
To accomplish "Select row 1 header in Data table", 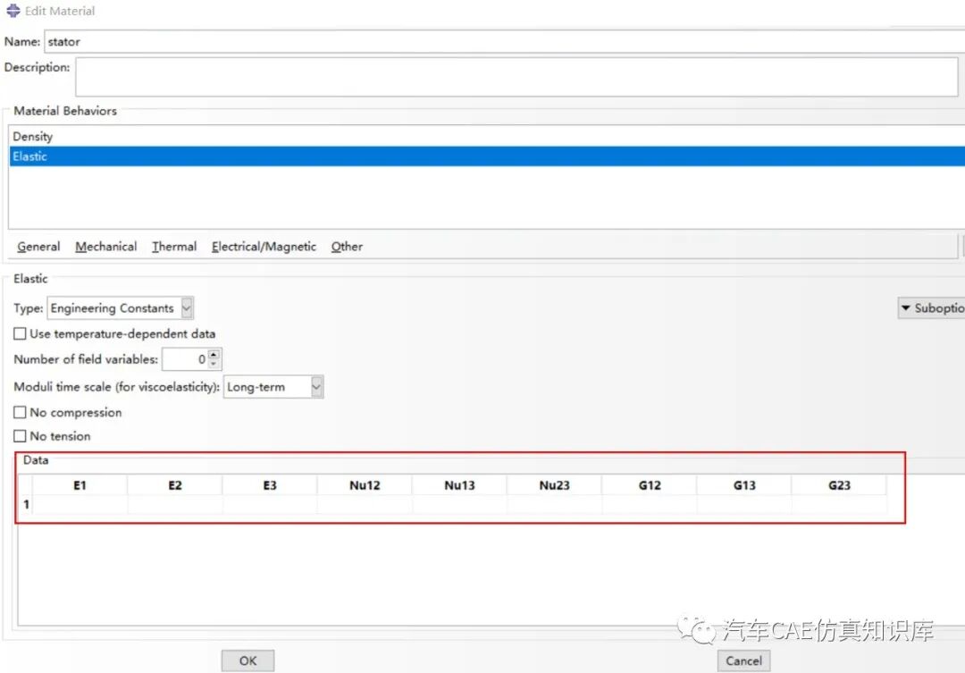I will (x=26, y=504).
